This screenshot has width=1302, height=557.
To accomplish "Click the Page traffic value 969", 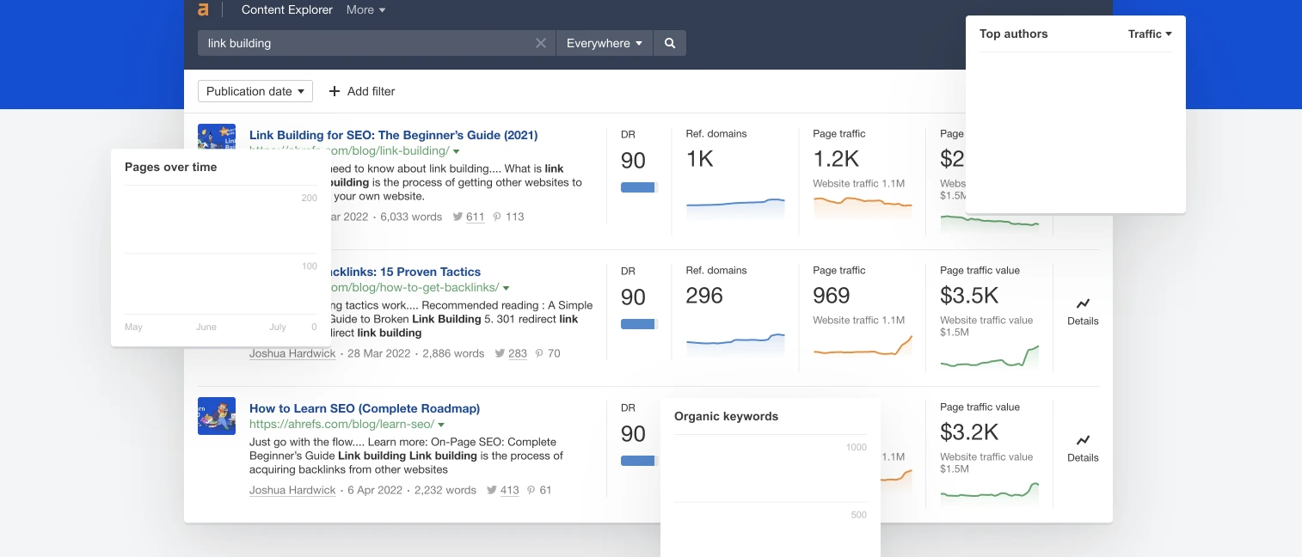I will pyautogui.click(x=832, y=296).
